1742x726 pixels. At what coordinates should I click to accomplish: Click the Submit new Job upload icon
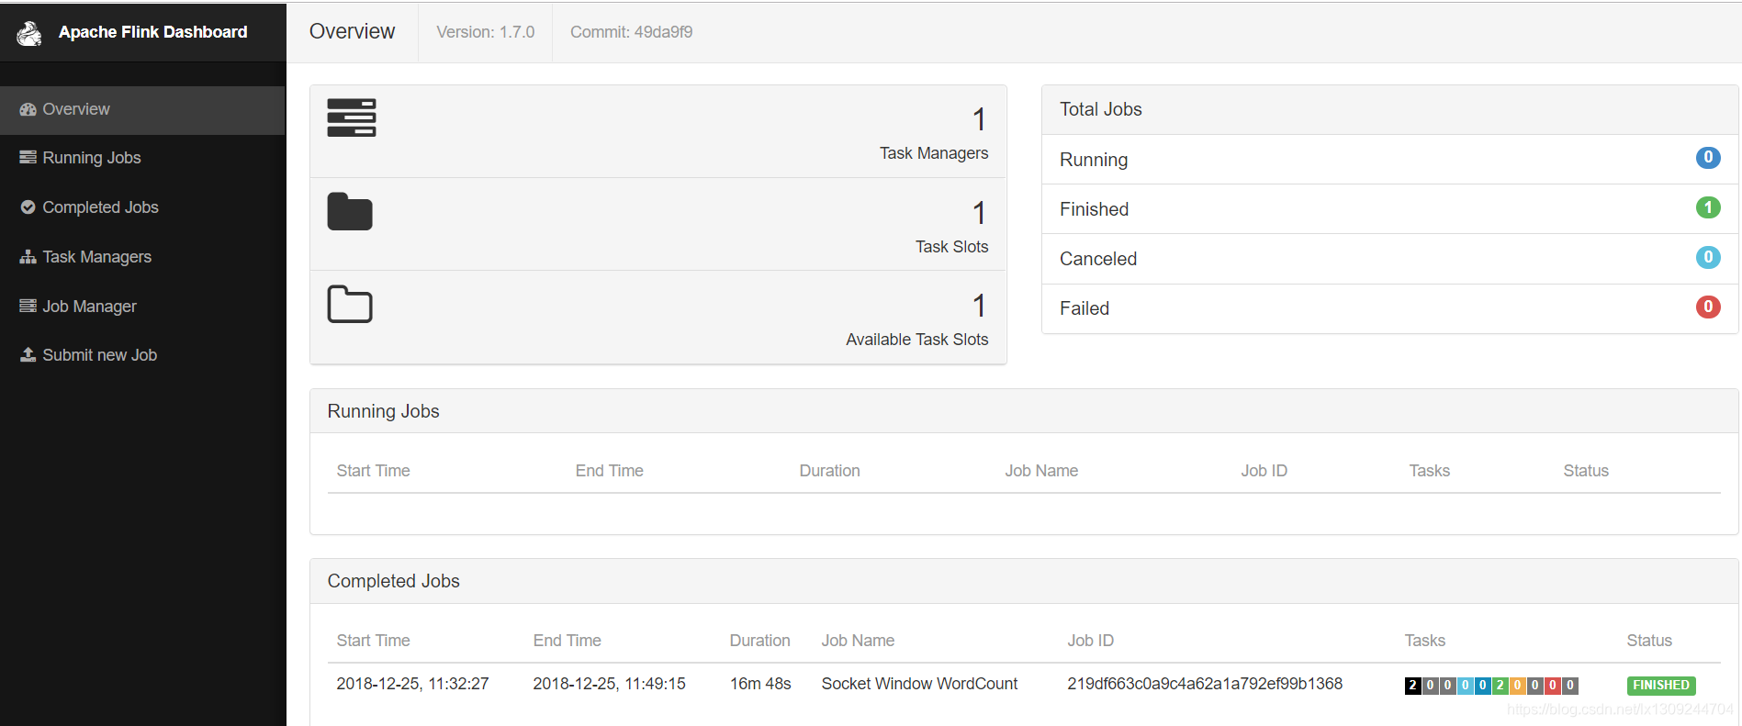point(28,354)
